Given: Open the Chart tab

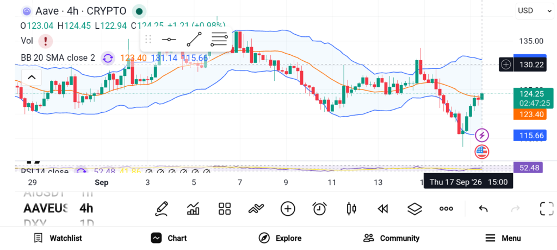Looking at the screenshot, I should [x=169, y=238].
